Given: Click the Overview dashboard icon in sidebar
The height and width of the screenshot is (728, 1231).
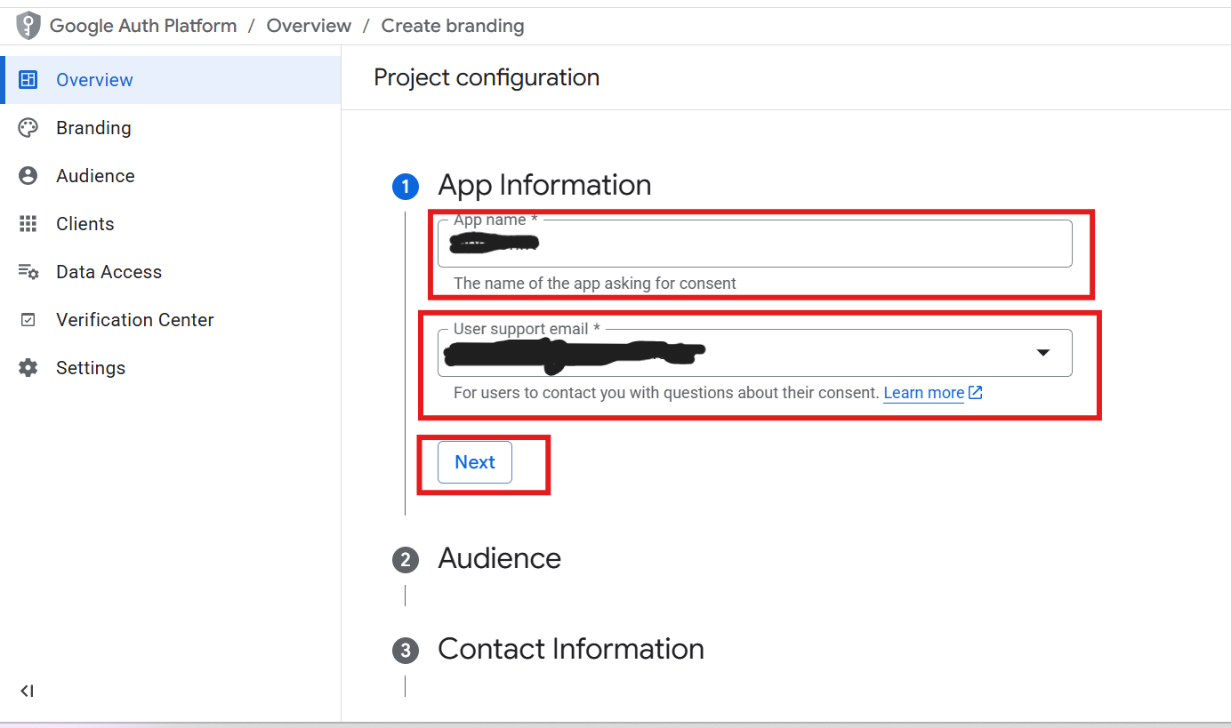Looking at the screenshot, I should click(28, 80).
